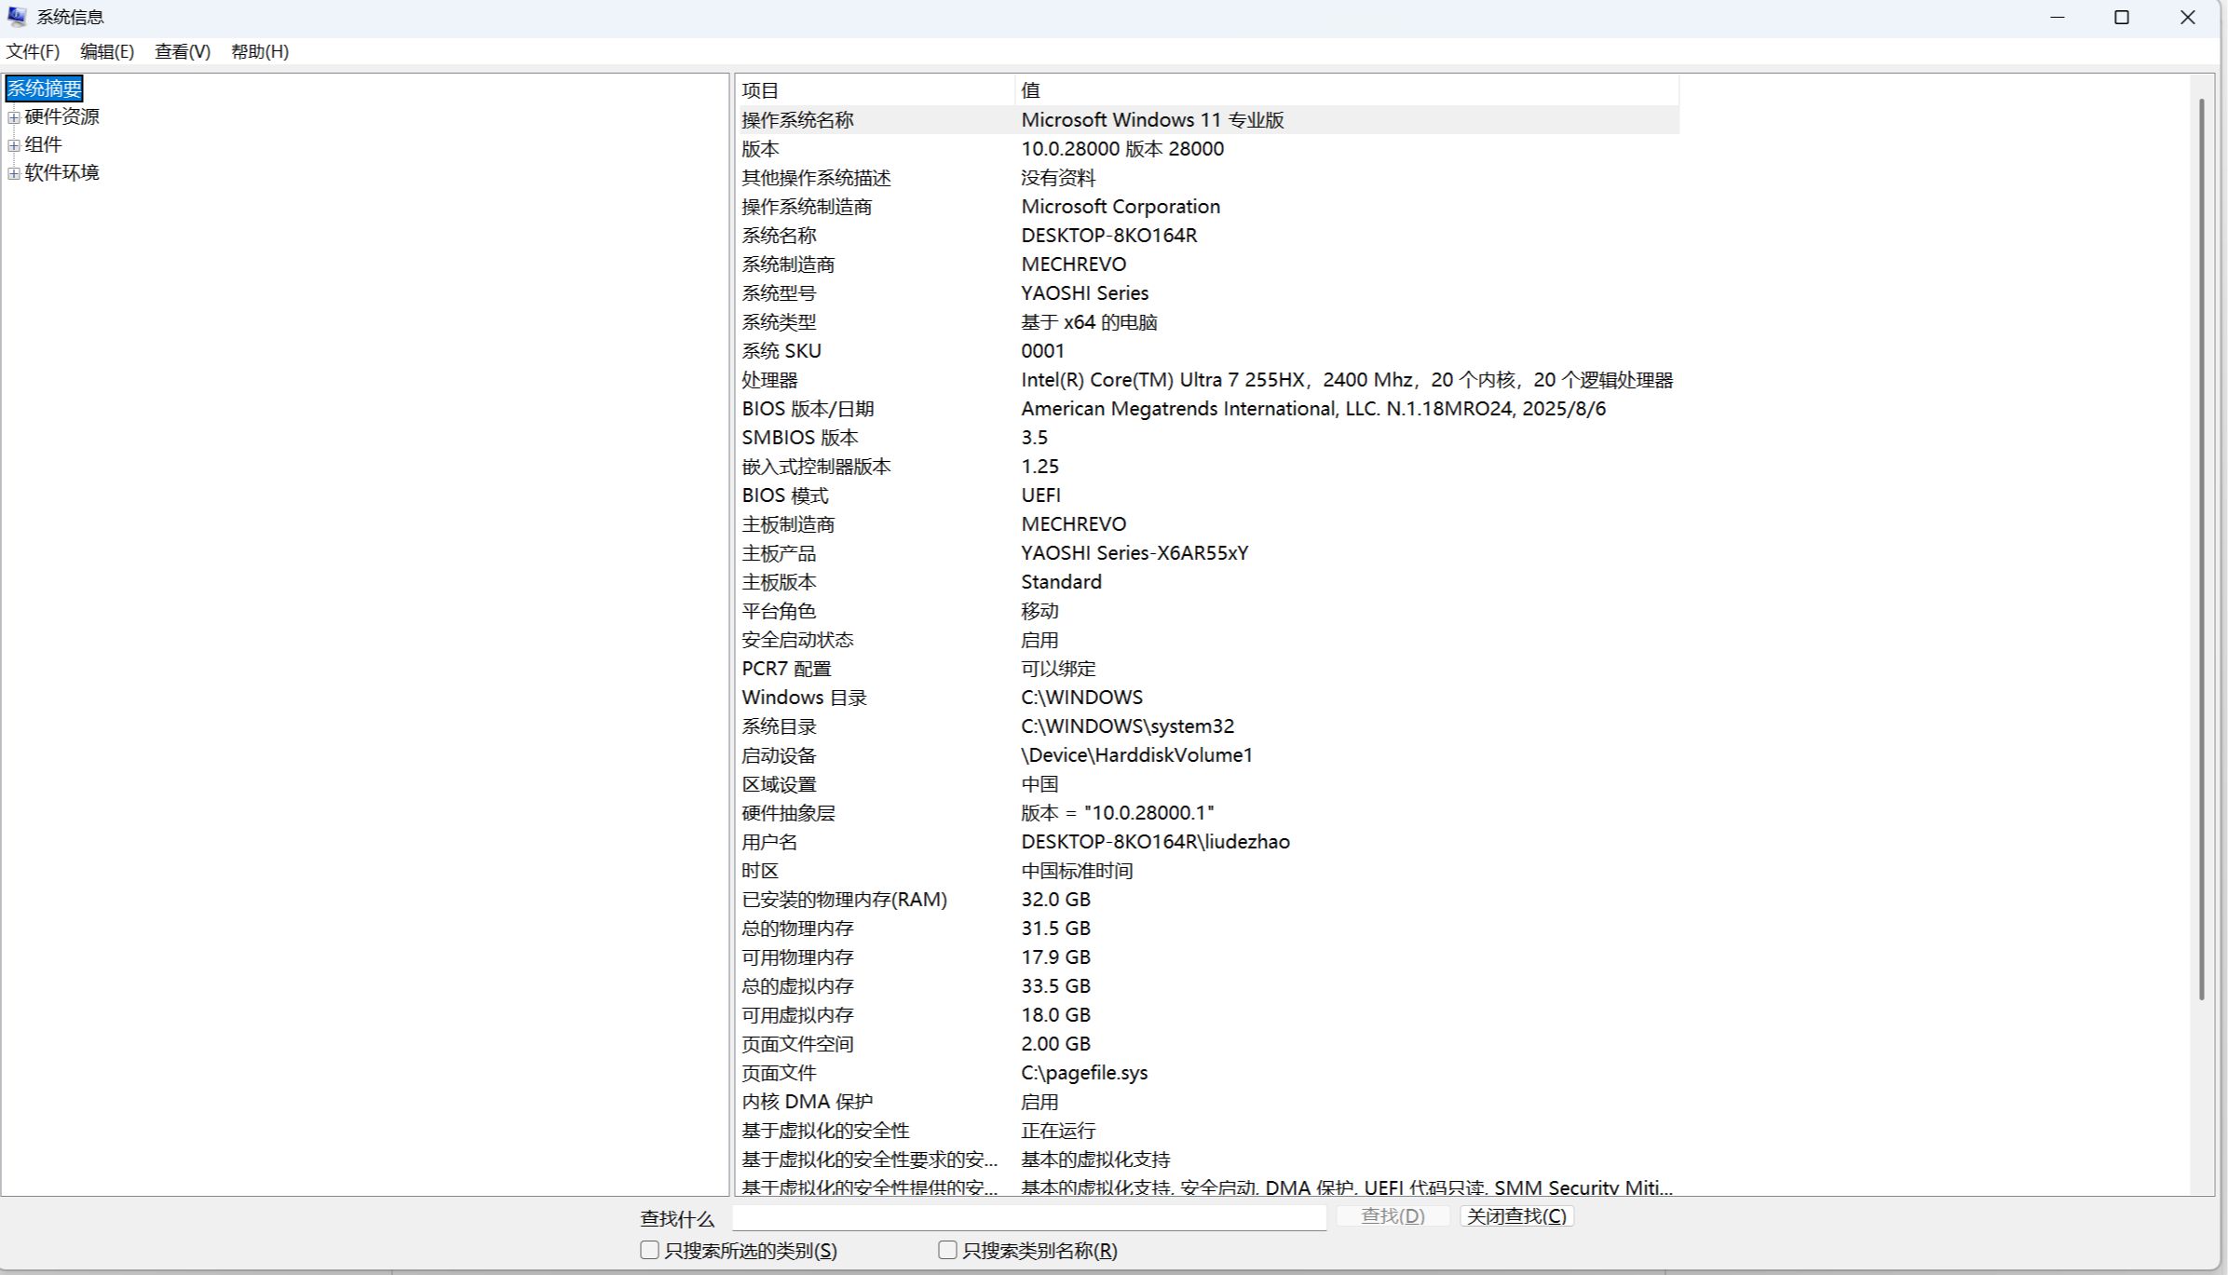Select the 区域设置 row label
The height and width of the screenshot is (1275, 2228).
[x=779, y=784]
